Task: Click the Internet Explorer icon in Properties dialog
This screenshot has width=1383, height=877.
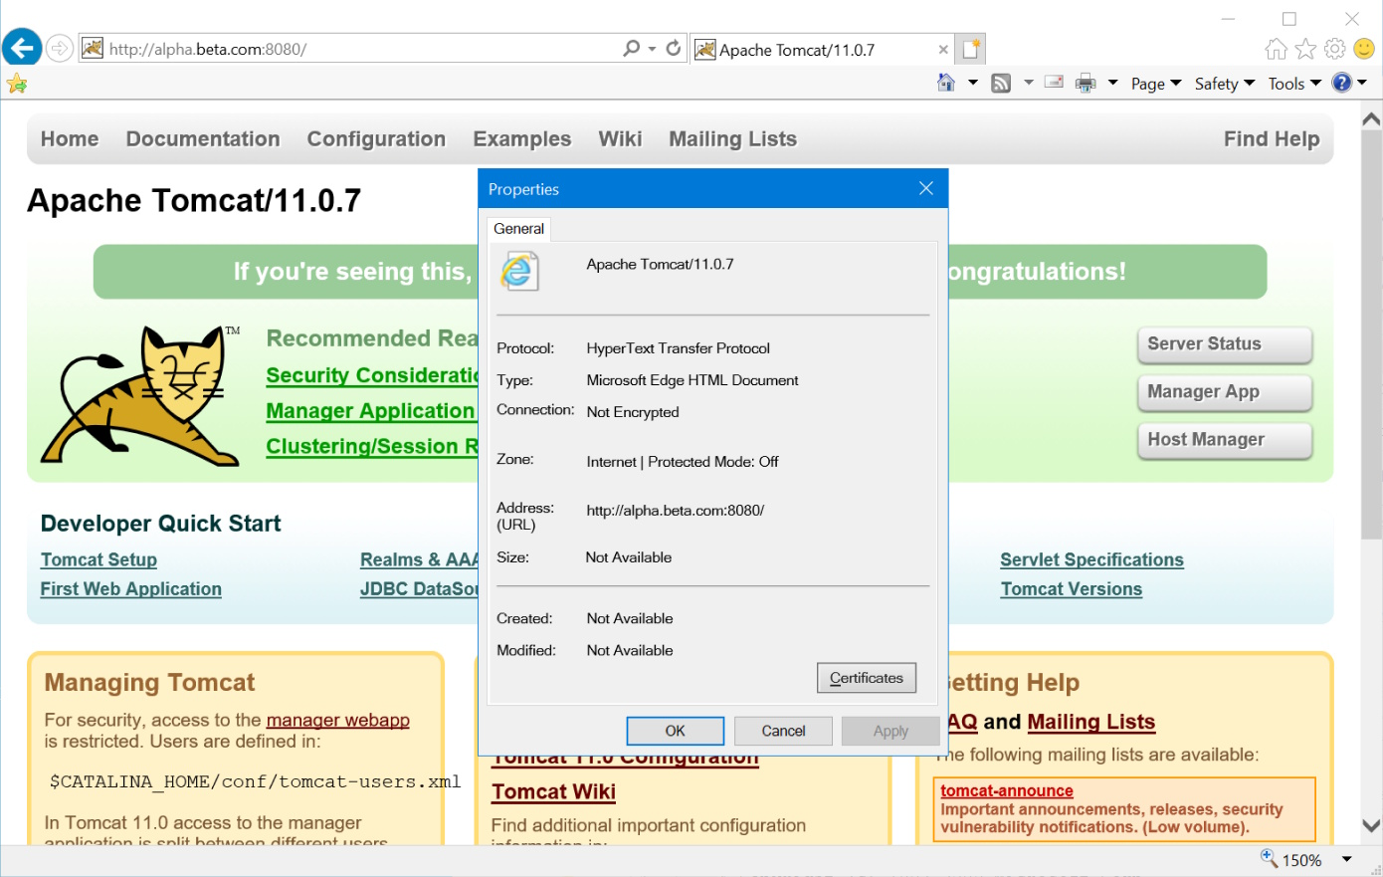Action: point(519,271)
